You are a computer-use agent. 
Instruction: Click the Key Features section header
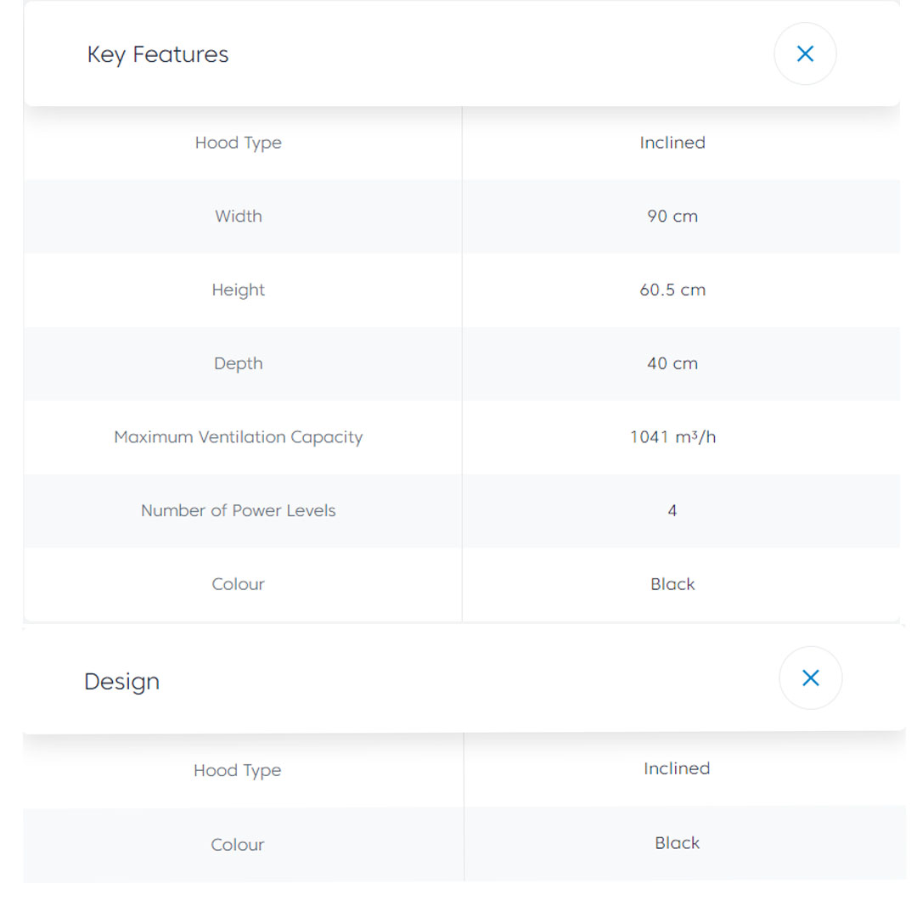(x=158, y=54)
